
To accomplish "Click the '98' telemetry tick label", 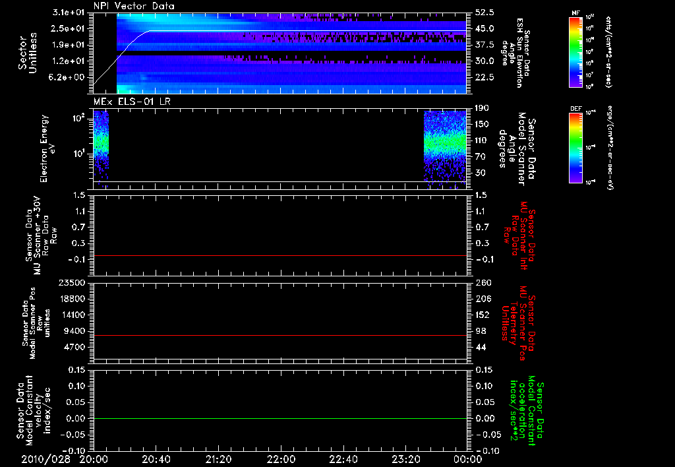I will click(481, 331).
